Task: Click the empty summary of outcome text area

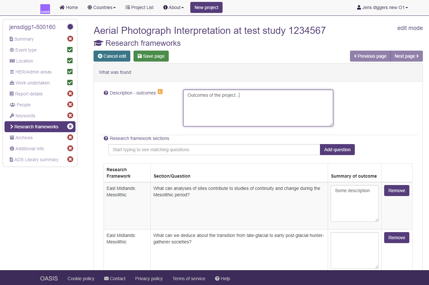Action: coord(354,251)
